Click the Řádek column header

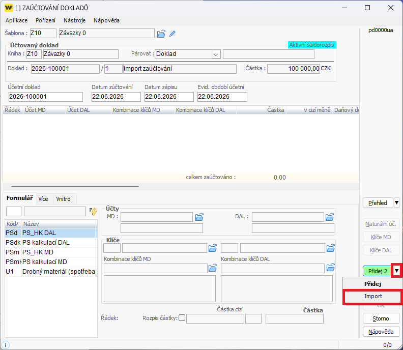tap(13, 110)
